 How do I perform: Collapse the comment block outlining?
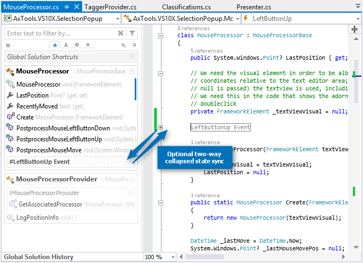pos(160,73)
